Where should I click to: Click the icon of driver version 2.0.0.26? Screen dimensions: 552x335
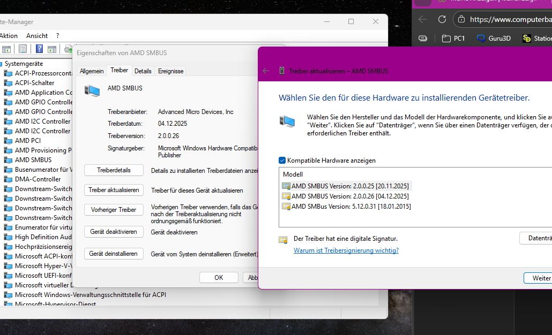286,196
